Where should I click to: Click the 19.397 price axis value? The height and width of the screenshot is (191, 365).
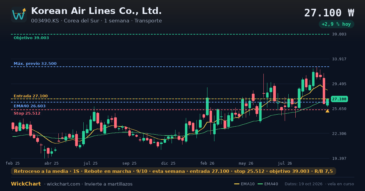click(339, 159)
